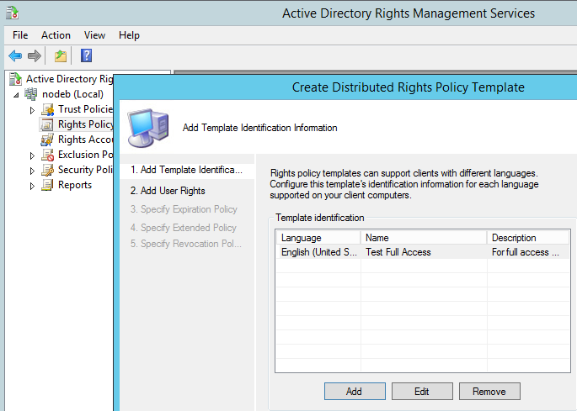577x411 pixels.
Task: Go to step 1 Add Template Identification
Action: [187, 170]
